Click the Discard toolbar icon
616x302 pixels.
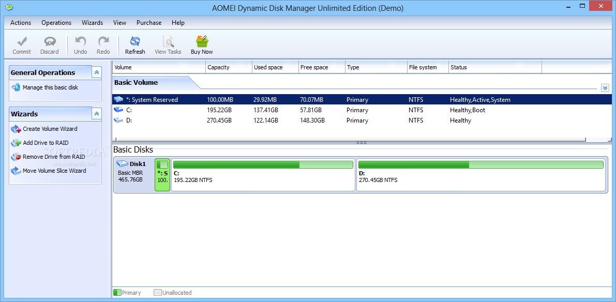tap(50, 41)
